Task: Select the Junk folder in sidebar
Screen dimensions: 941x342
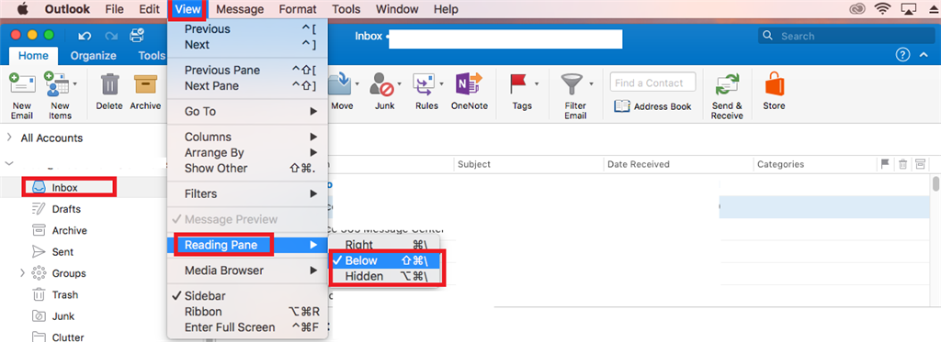Action: tap(63, 316)
